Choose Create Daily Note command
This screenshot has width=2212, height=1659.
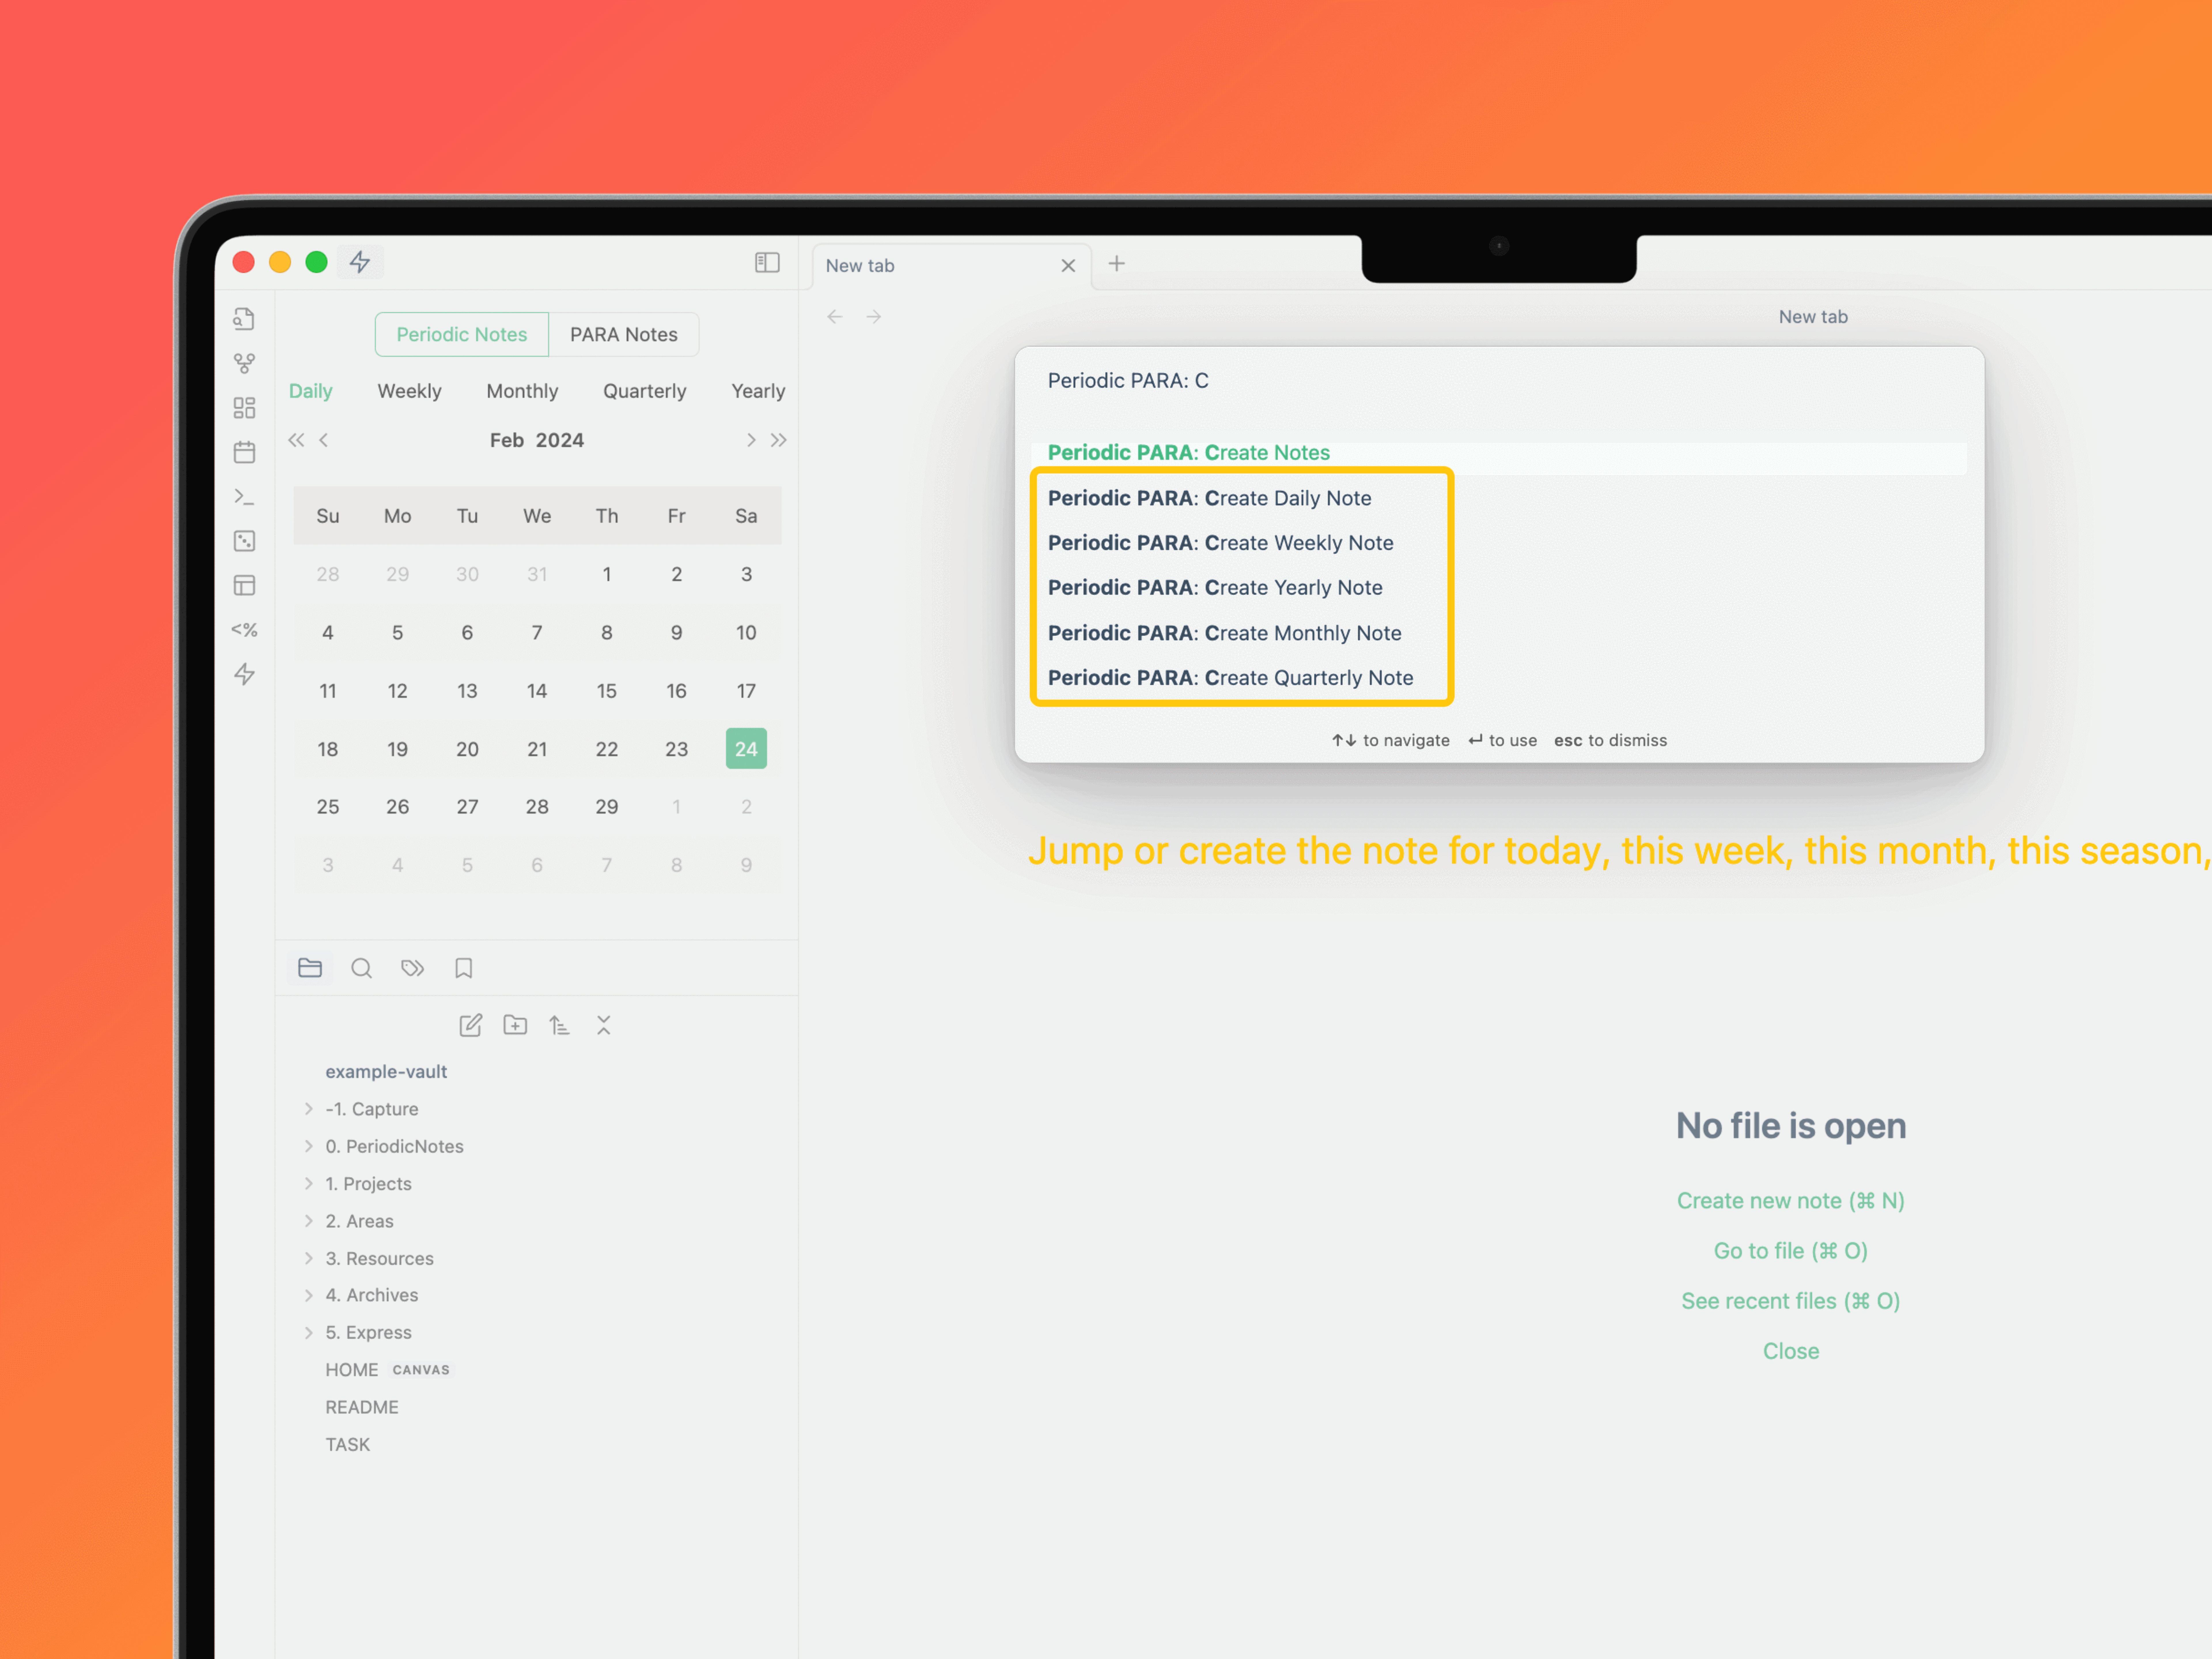[1209, 498]
